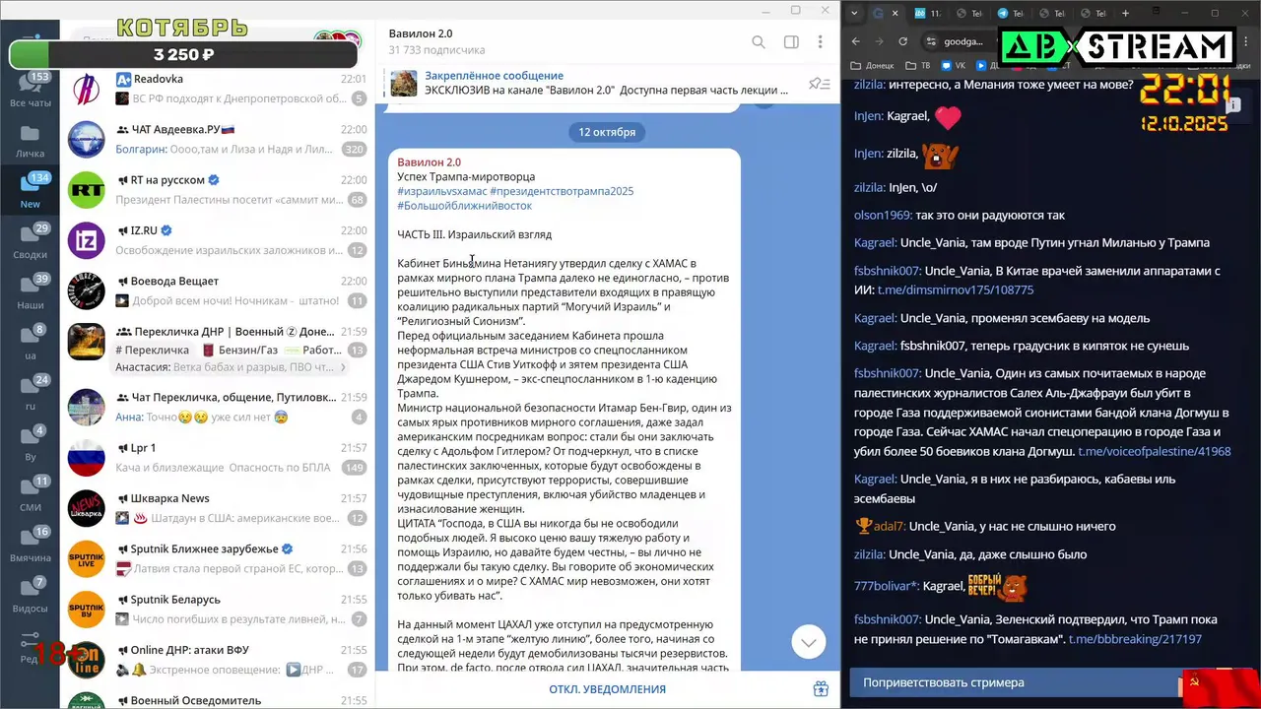The height and width of the screenshot is (709, 1261).
Task: Open 'Sputnik Беларусь' channel
Action: [x=217, y=609]
